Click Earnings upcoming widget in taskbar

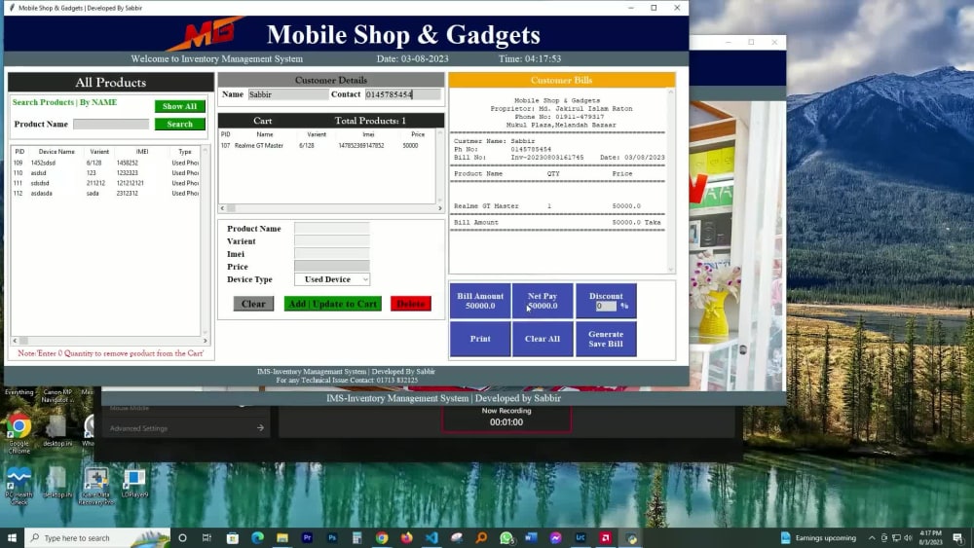(x=819, y=538)
